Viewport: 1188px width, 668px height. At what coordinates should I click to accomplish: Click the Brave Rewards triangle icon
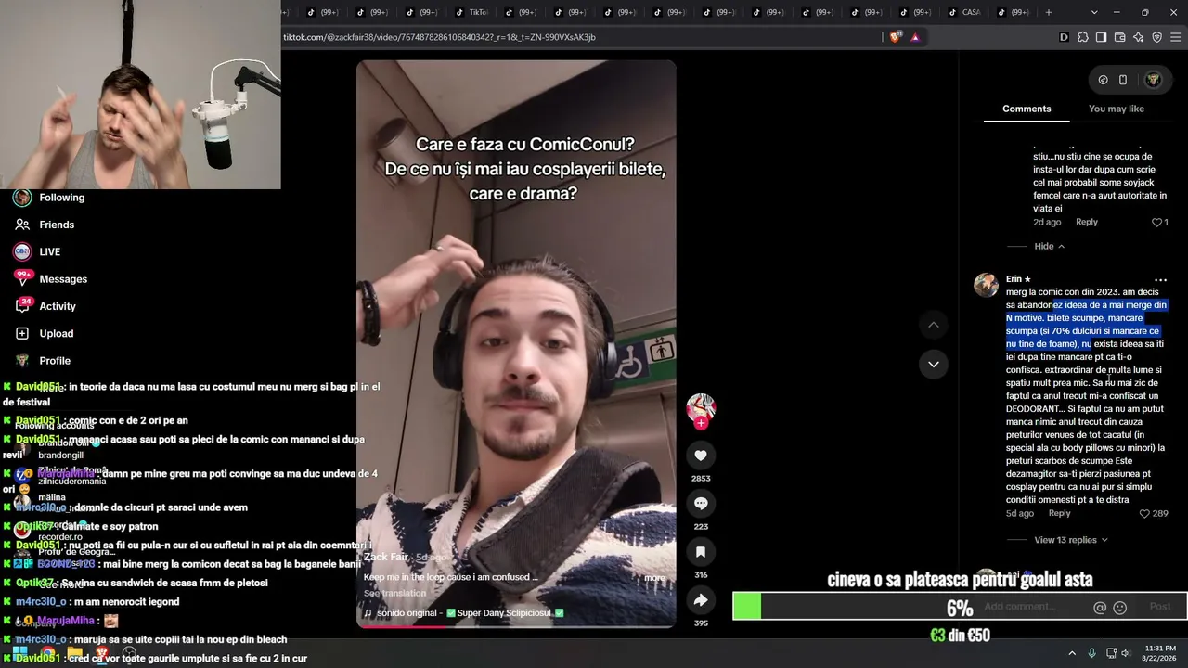point(915,37)
